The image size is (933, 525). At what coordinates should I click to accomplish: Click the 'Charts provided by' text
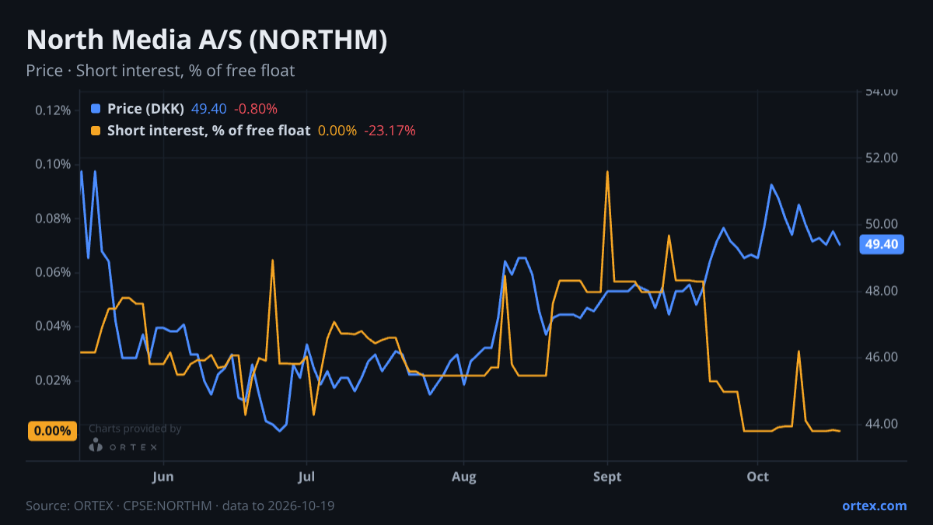[x=135, y=429]
